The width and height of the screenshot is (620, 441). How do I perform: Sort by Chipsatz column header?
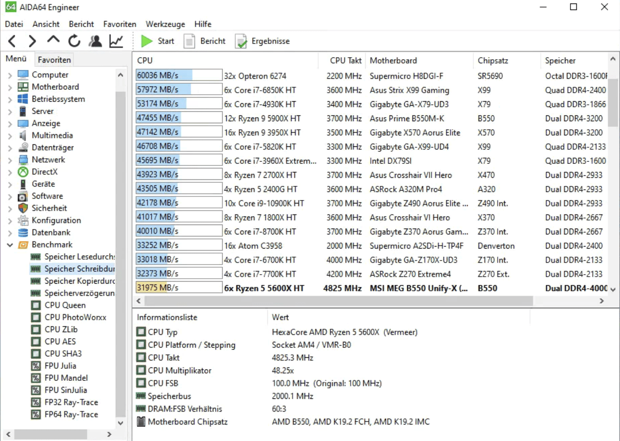pyautogui.click(x=507, y=61)
